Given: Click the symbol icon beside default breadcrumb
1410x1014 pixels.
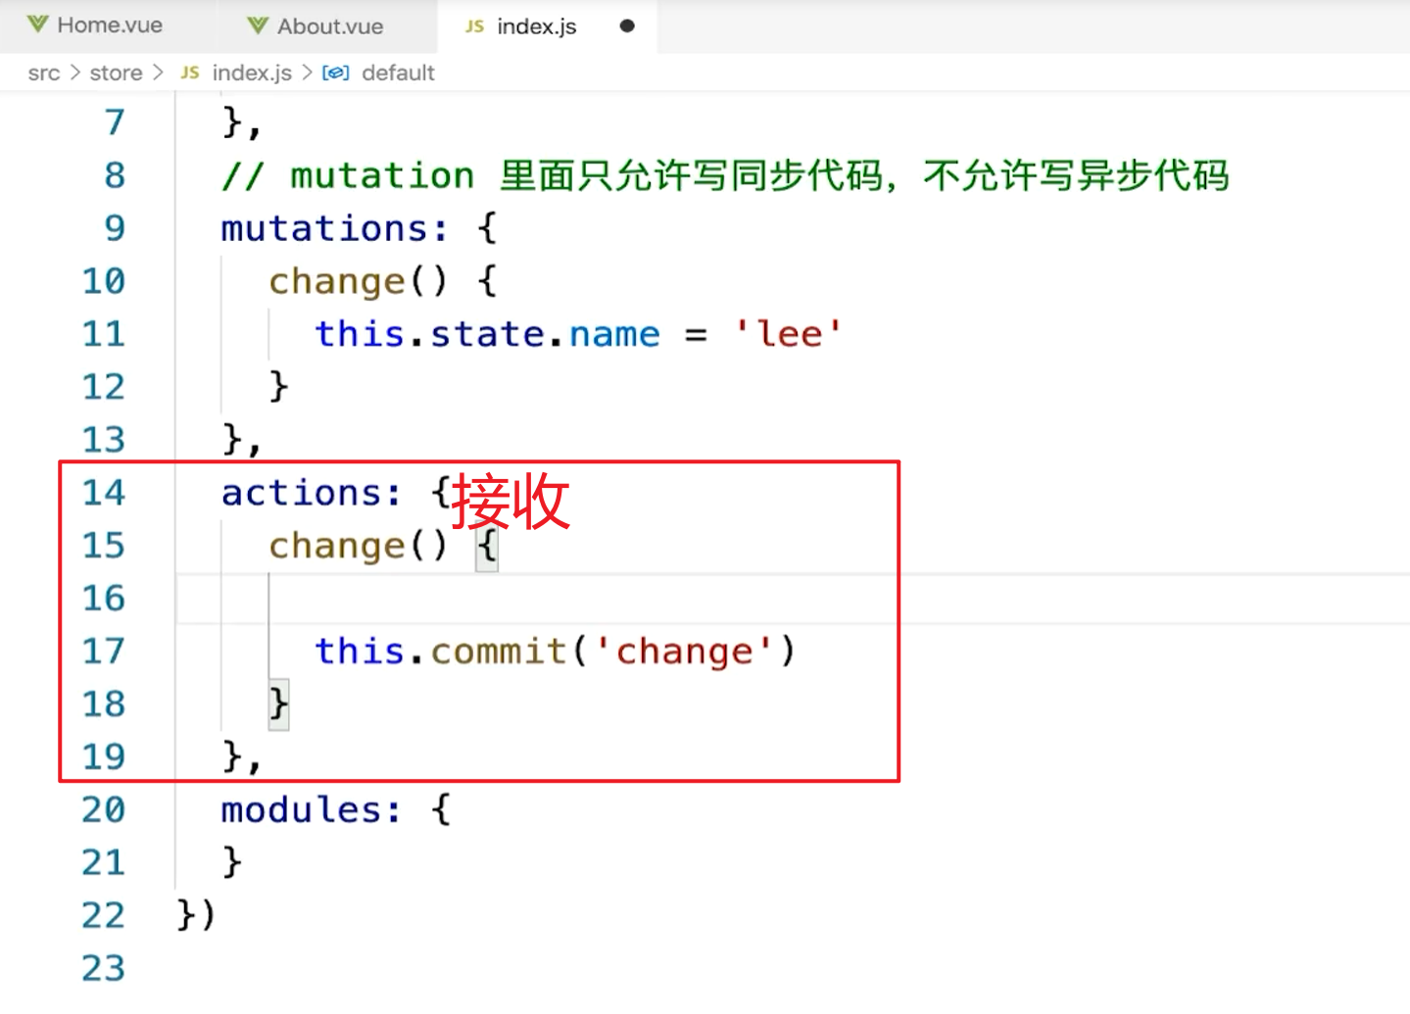Looking at the screenshot, I should tap(335, 72).
